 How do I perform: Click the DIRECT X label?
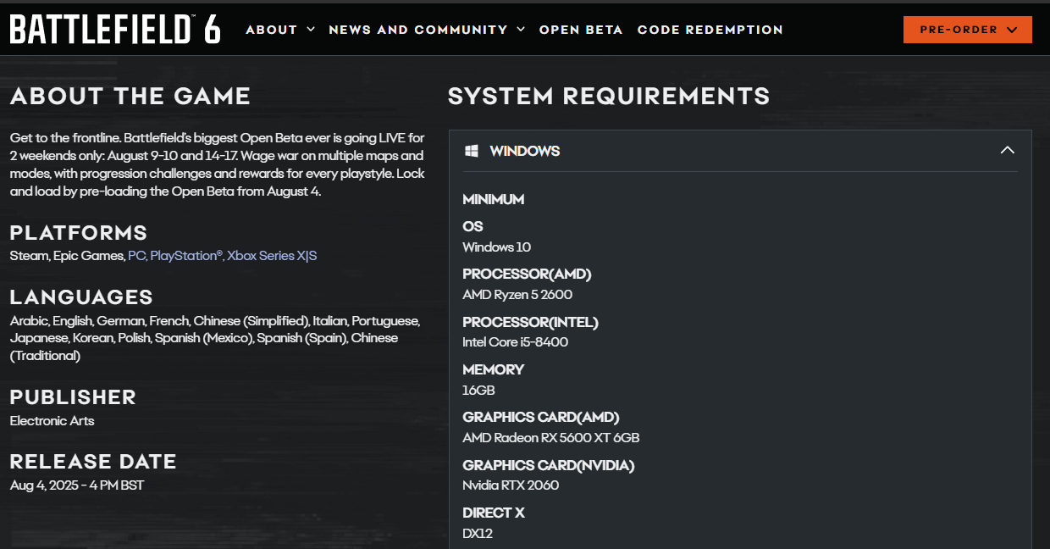[494, 513]
